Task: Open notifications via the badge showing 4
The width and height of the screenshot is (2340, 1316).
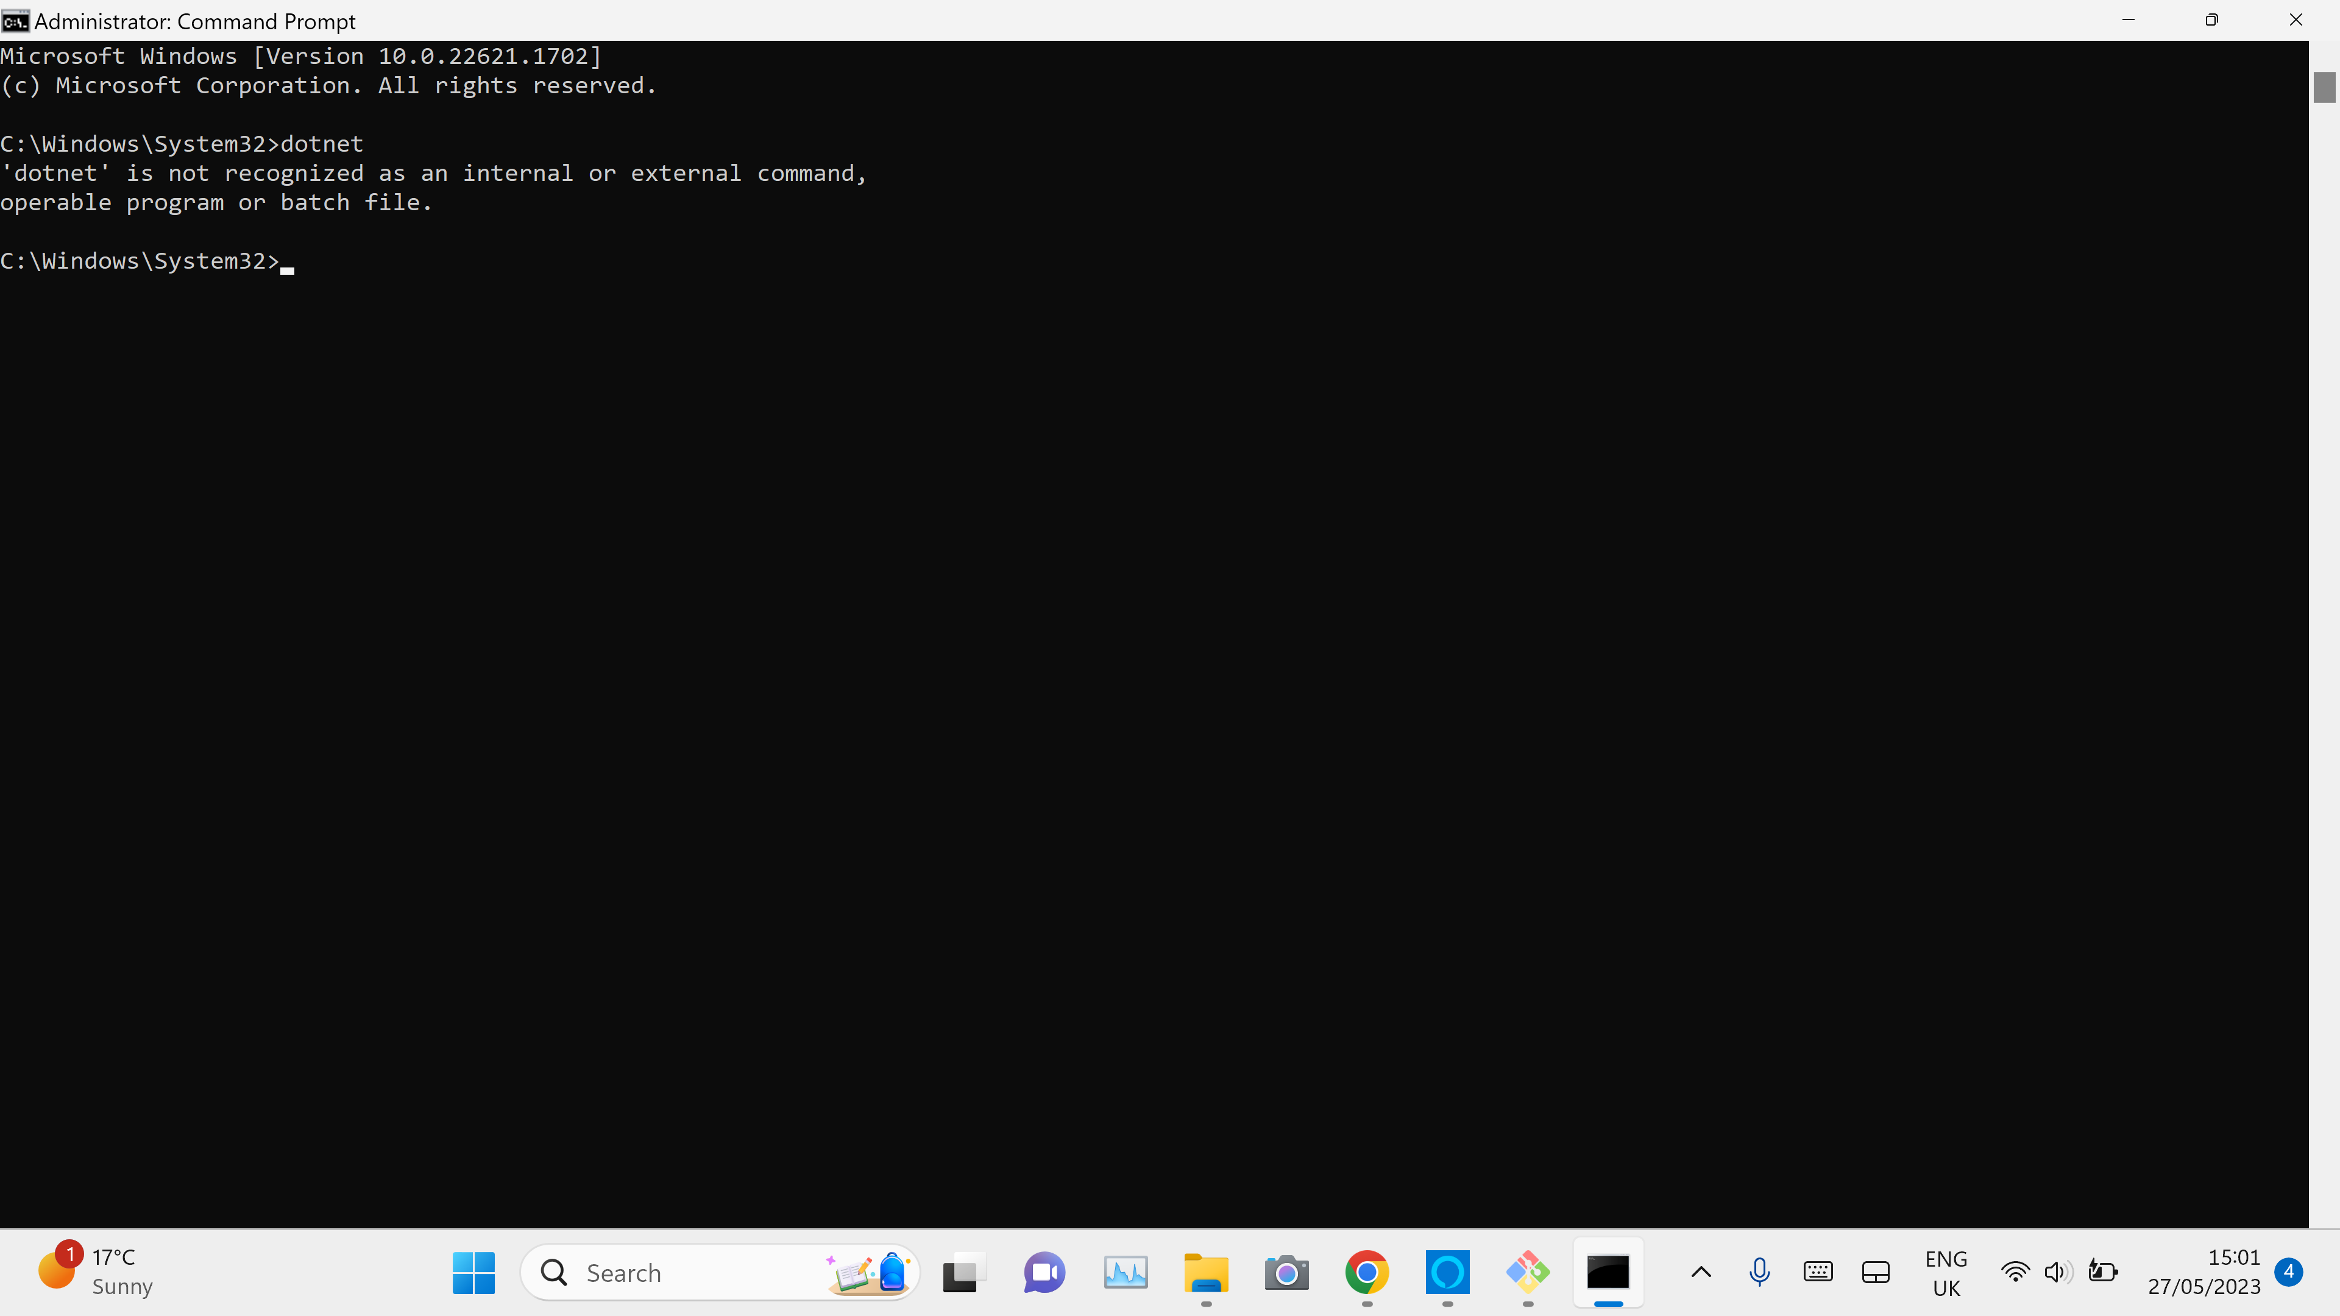Action: click(2289, 1272)
